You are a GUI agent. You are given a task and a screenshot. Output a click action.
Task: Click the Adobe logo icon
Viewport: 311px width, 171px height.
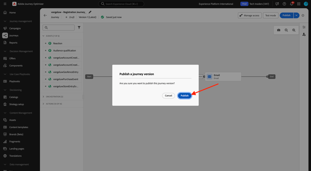tap(14, 4)
